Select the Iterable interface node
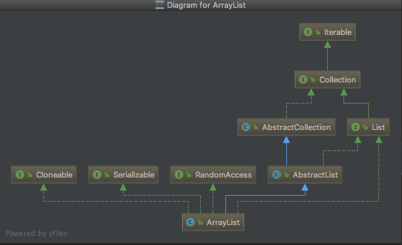 pyautogui.click(x=327, y=32)
